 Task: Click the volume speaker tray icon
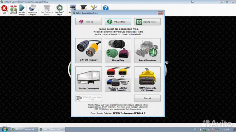208,129
